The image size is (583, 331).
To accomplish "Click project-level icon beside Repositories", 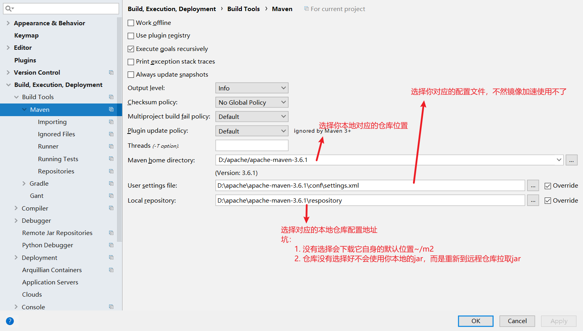I will (111, 171).
